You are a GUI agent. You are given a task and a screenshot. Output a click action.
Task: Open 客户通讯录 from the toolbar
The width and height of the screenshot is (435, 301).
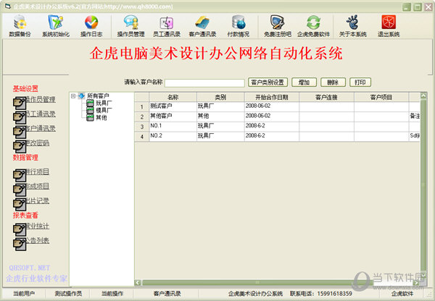pos(202,26)
